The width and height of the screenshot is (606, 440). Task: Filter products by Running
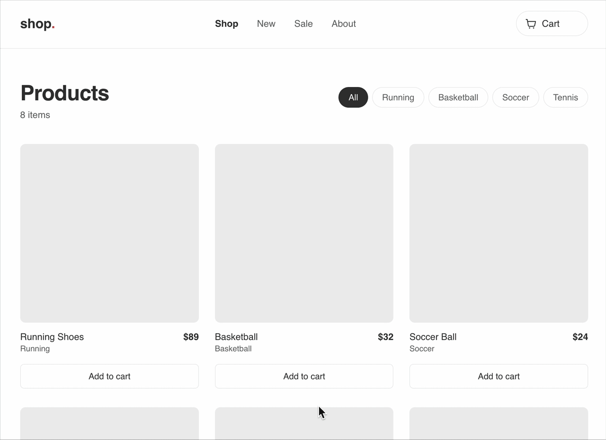[x=398, y=97]
